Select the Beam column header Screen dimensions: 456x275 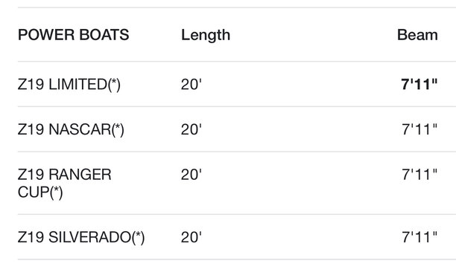(x=417, y=35)
